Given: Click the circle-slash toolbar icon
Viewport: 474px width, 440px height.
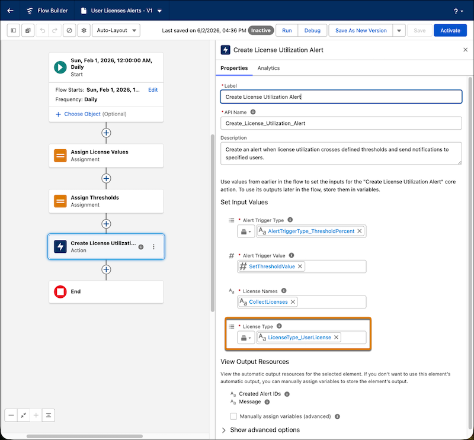Looking at the screenshot, I should pyautogui.click(x=69, y=31).
